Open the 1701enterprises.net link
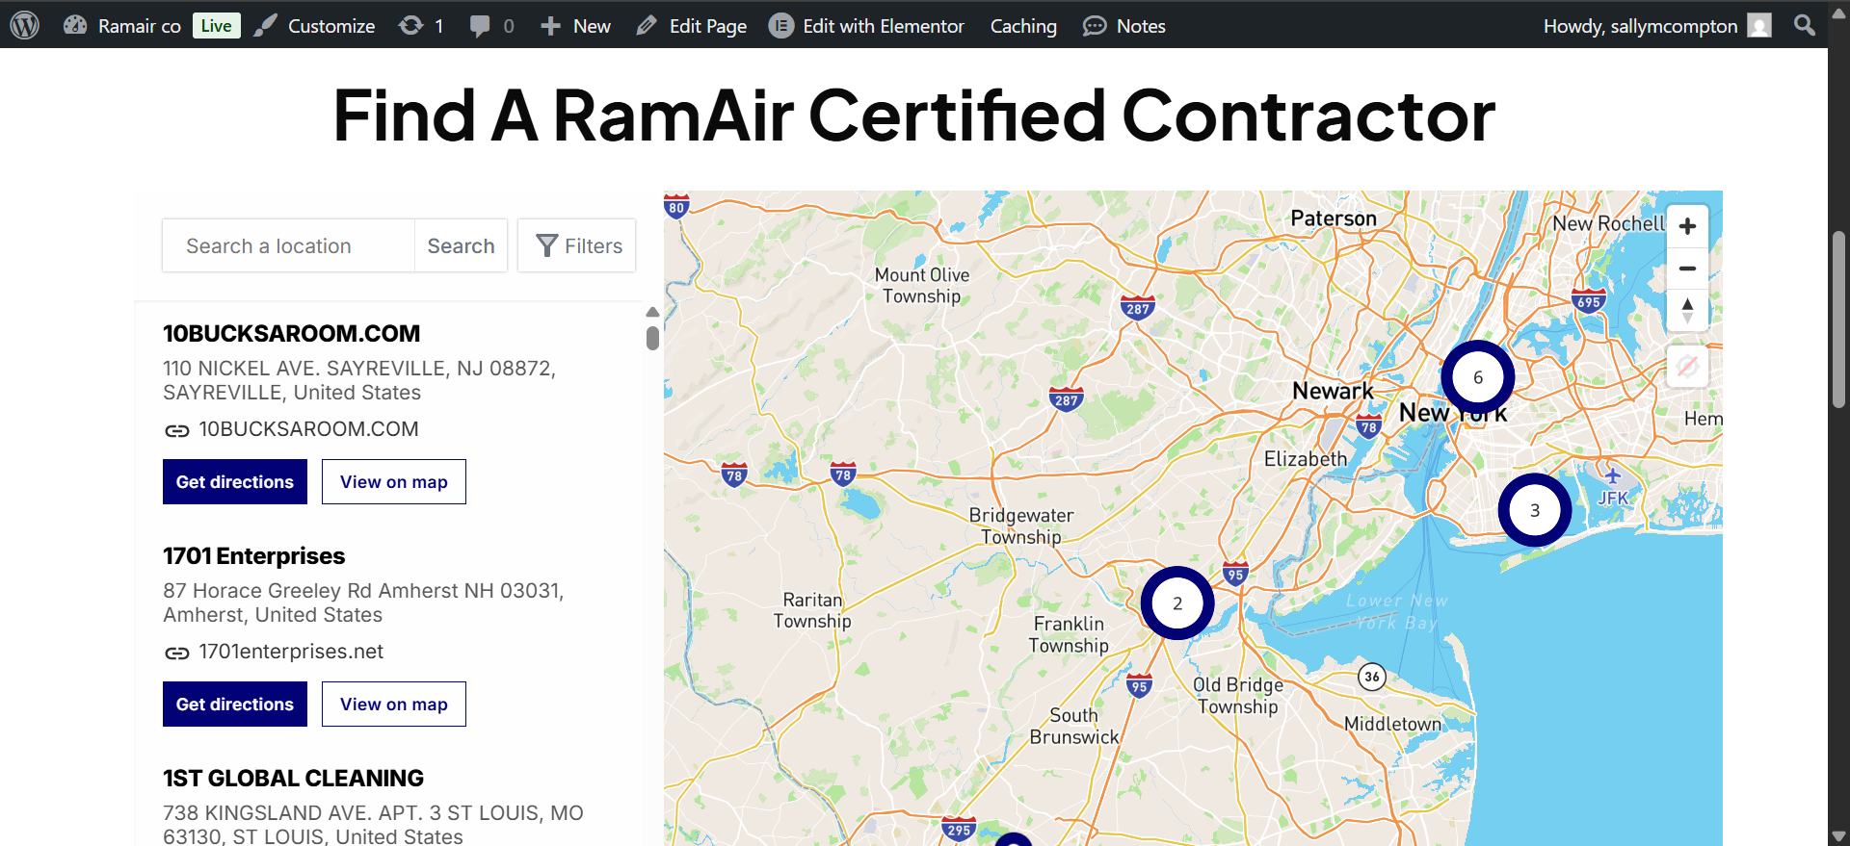Image resolution: width=1850 pixels, height=846 pixels. [x=290, y=652]
